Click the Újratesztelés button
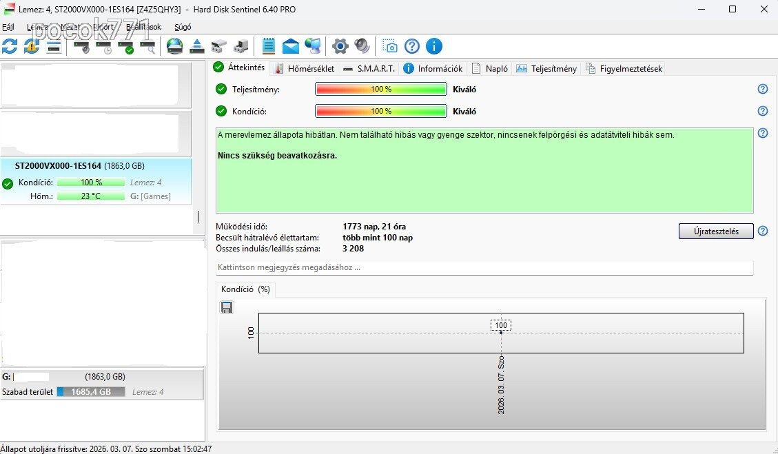 pyautogui.click(x=716, y=231)
